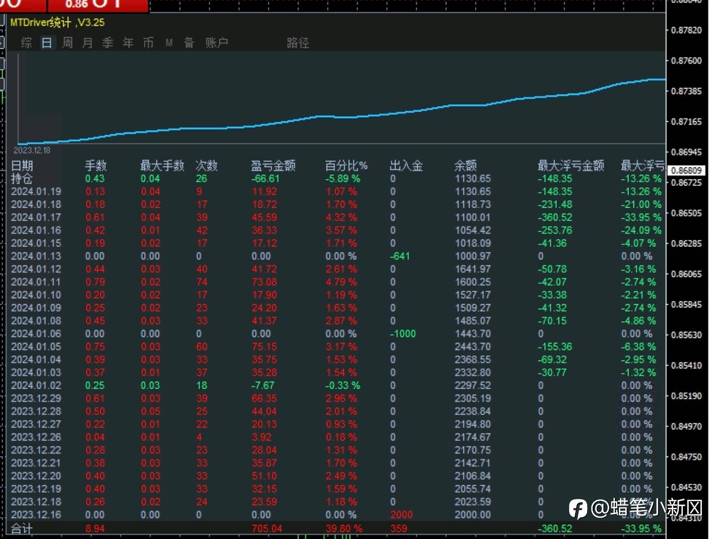The width and height of the screenshot is (710, 539).
Task: Click the total profit value 705.04
Action: [x=267, y=528]
